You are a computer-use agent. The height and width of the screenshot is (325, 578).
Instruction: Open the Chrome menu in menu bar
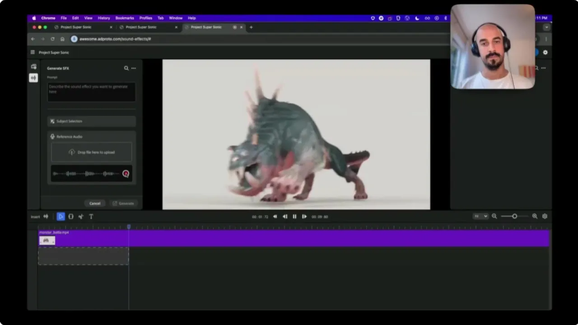(x=48, y=18)
